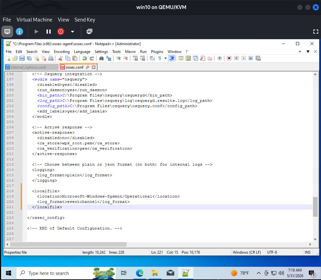321x280 pixels.
Task: Undo using the green arrow icon
Action: tap(84, 58)
